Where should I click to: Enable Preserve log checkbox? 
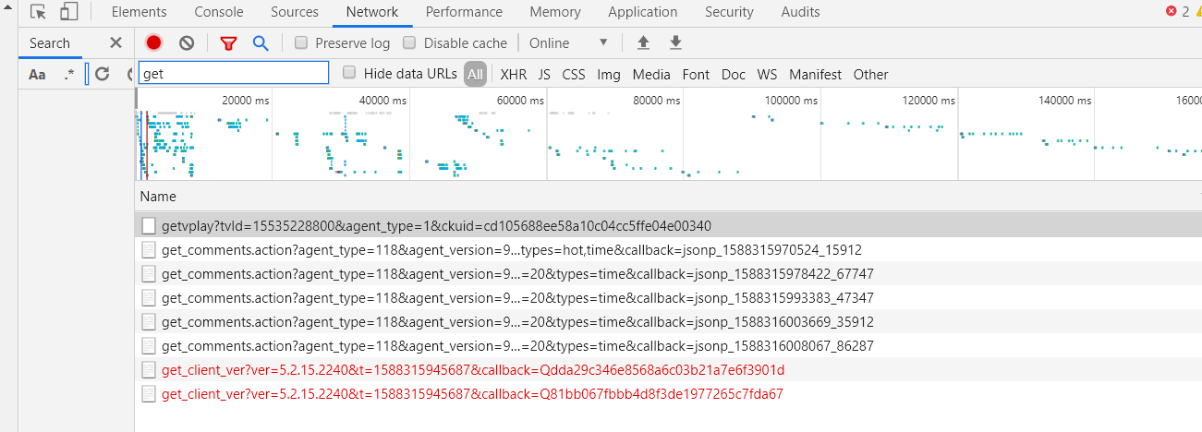pos(301,42)
